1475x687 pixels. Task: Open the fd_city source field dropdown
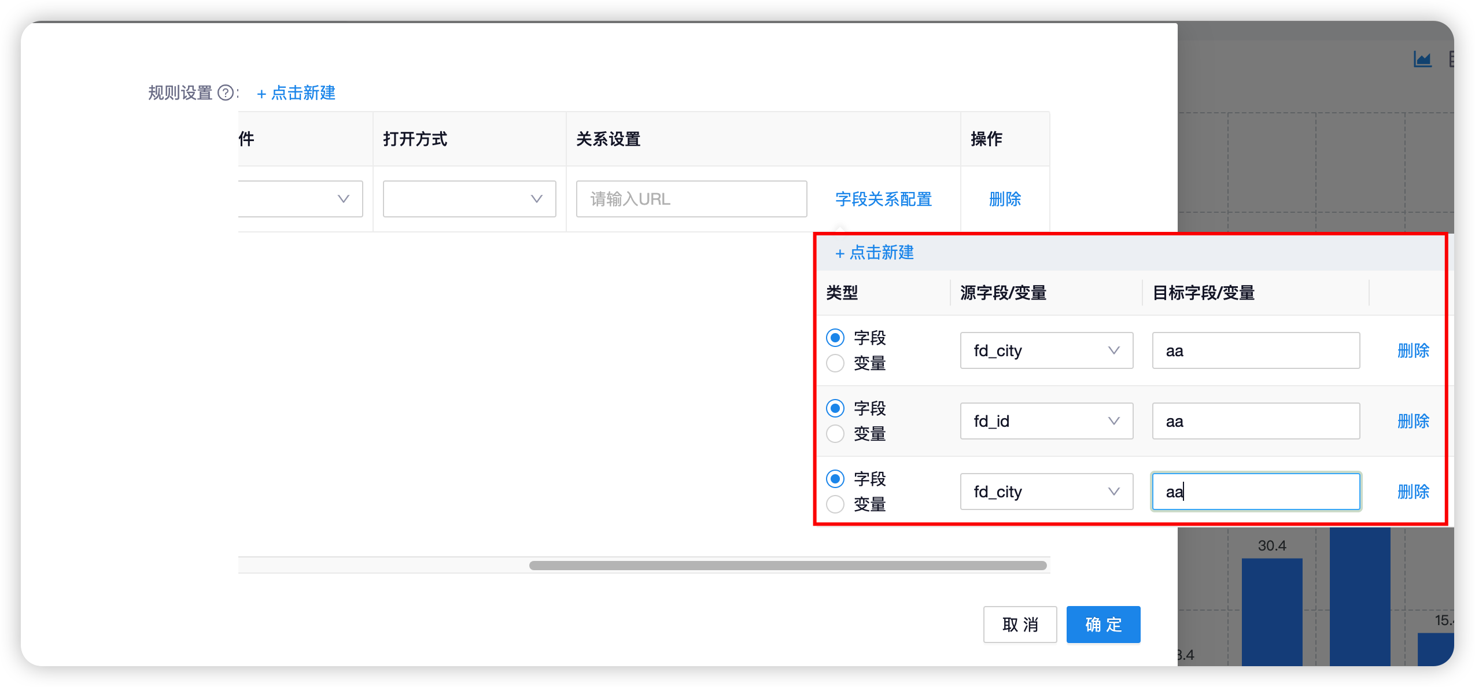(x=1046, y=350)
